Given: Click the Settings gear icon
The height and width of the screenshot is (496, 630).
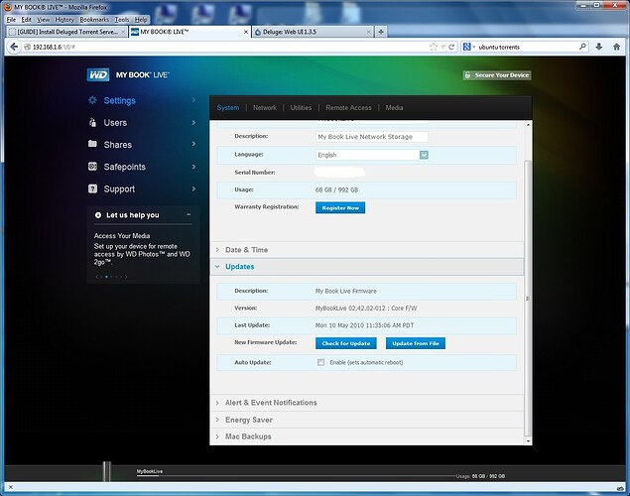Looking at the screenshot, I should tap(92, 100).
